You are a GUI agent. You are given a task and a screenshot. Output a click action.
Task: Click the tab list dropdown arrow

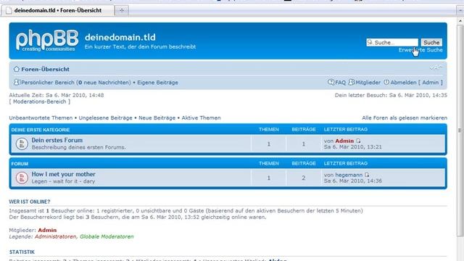tap(460, 10)
